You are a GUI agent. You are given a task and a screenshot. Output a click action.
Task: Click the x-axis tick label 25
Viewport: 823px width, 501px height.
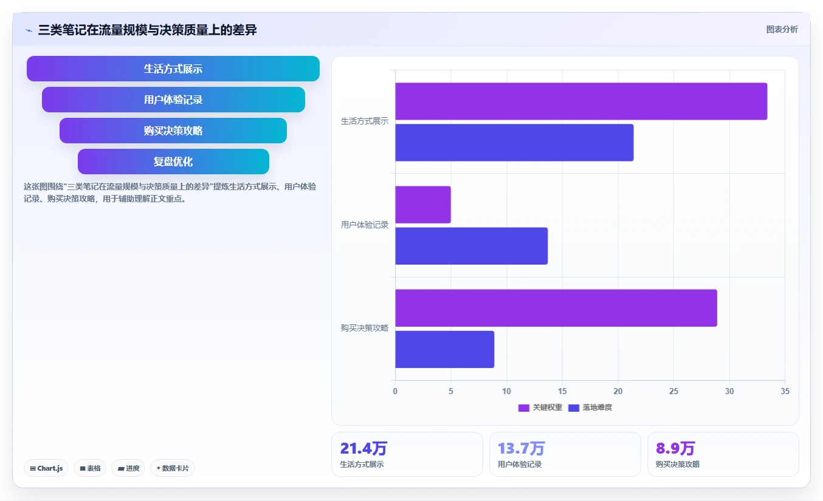click(673, 392)
